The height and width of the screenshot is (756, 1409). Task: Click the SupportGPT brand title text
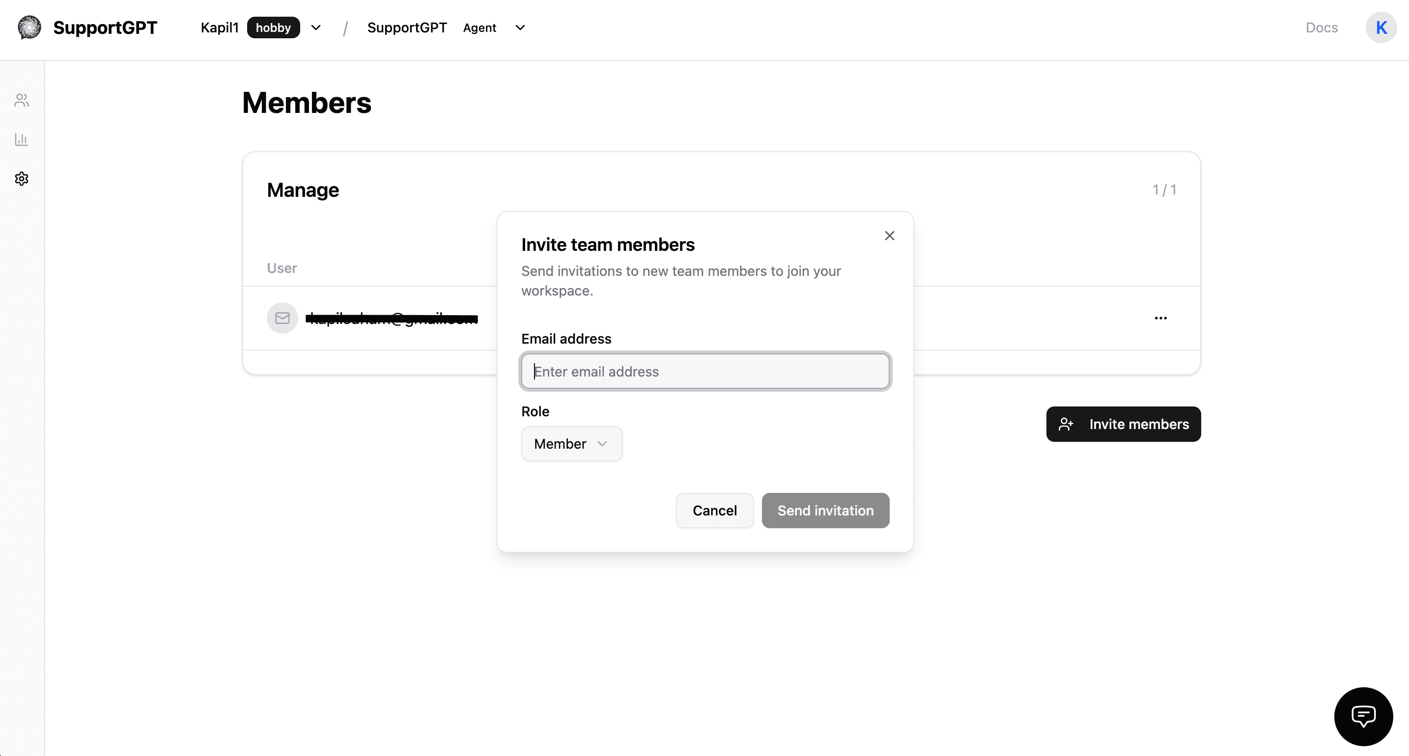(105, 27)
